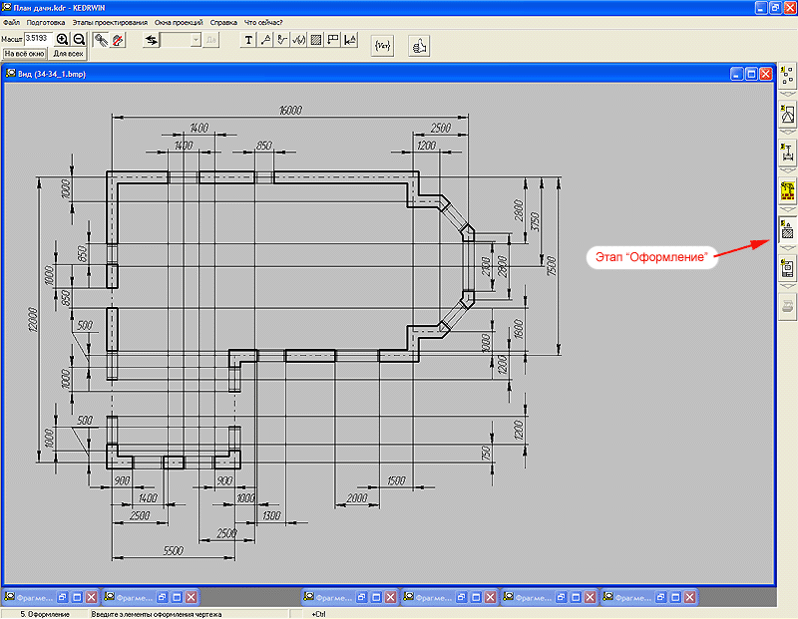The width and height of the screenshot is (798, 619).
Task: Open the Подготовка menu
Action: [x=46, y=22]
